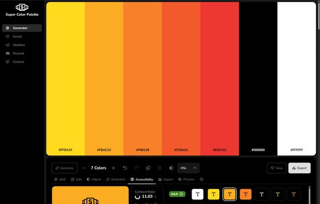320x204 pixels.
Task: Select the #F25A2C color column
Action: [181, 79]
